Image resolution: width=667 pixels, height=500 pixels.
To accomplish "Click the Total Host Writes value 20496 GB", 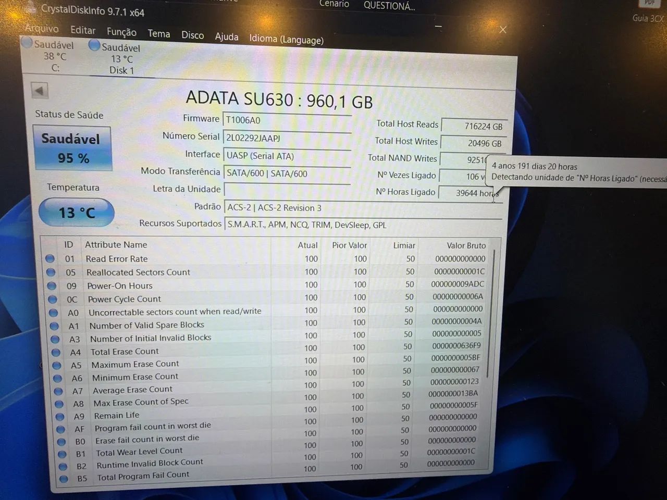I will coord(473,143).
